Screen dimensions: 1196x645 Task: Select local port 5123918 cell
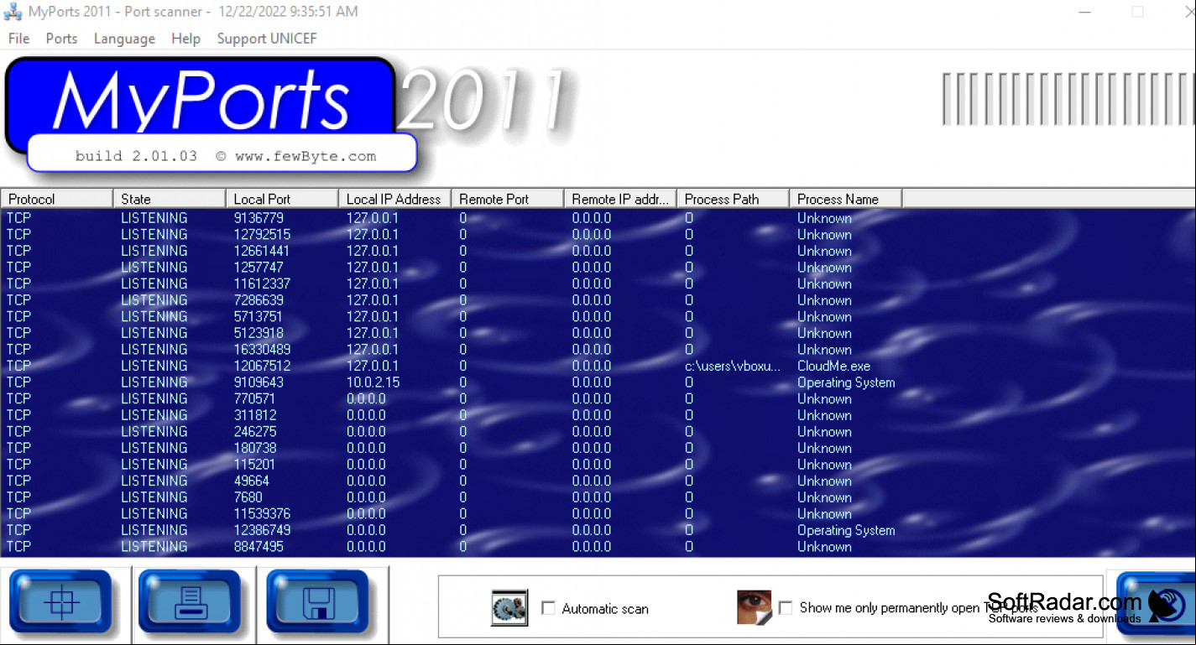pyautogui.click(x=259, y=333)
